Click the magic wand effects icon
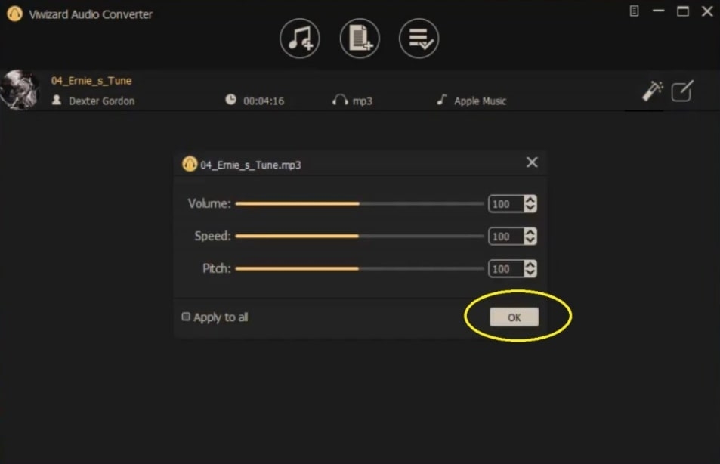This screenshot has width=720, height=464. click(653, 91)
